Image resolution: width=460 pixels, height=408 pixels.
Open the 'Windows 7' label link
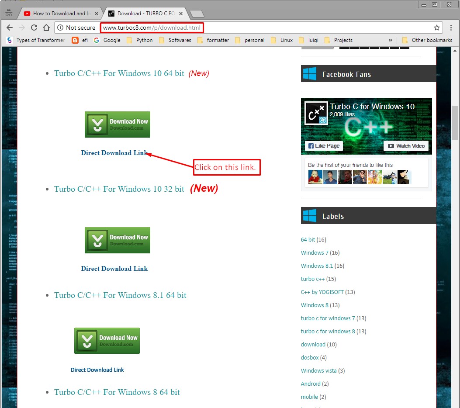coord(315,253)
